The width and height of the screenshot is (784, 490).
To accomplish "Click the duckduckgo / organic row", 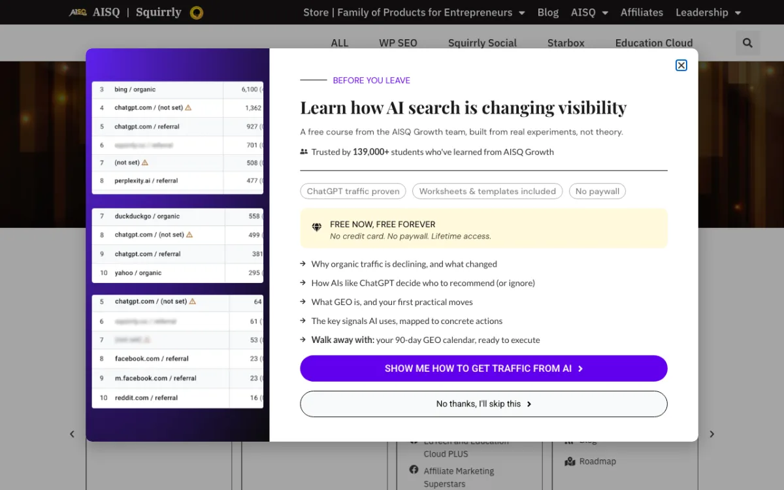I will coord(178,216).
